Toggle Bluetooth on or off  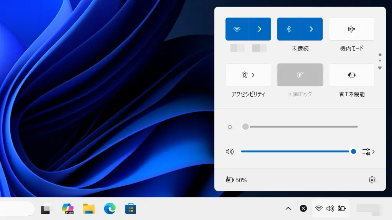289,29
